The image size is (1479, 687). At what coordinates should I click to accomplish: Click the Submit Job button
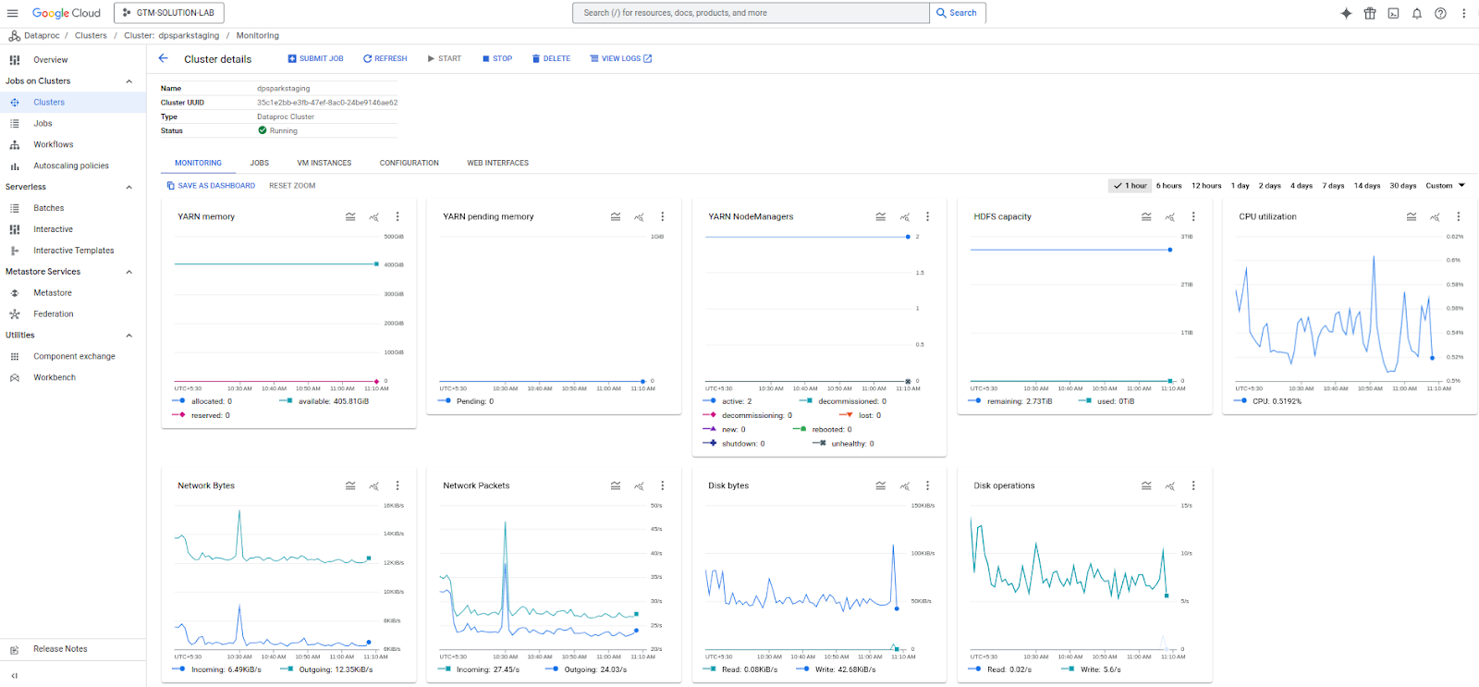[x=315, y=58]
